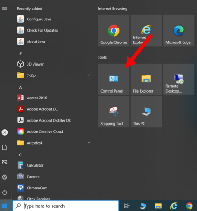Open the Control Panel tile

click(113, 80)
